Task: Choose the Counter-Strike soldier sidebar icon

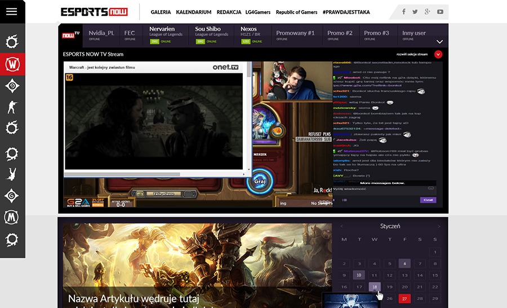Action: (12, 107)
